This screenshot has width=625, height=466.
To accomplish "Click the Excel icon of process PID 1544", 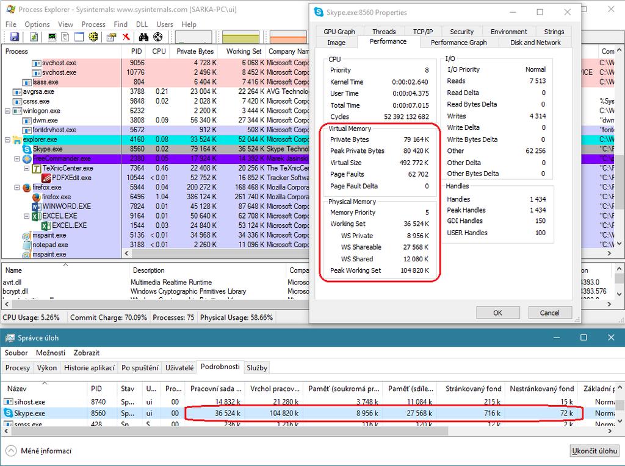I will coord(46,225).
